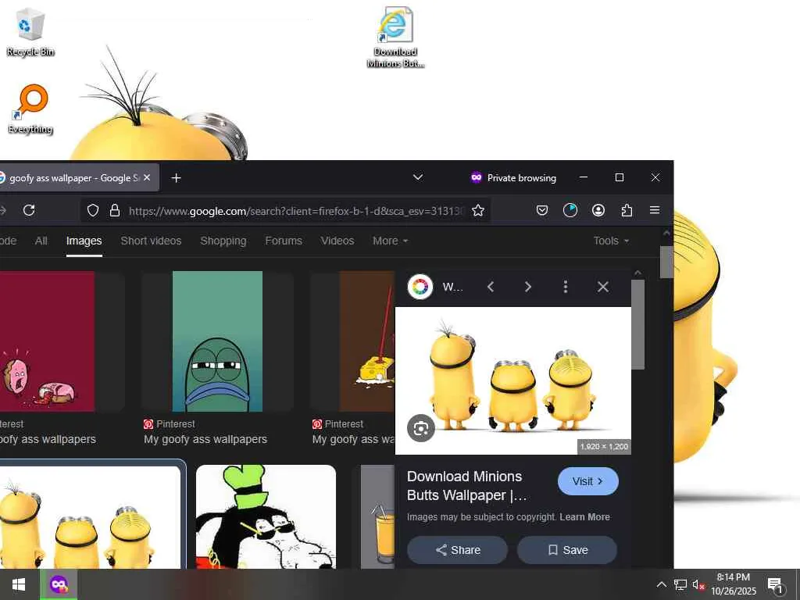
Task: Open the green grumpy fish wallpaper thumbnail
Action: [x=217, y=341]
